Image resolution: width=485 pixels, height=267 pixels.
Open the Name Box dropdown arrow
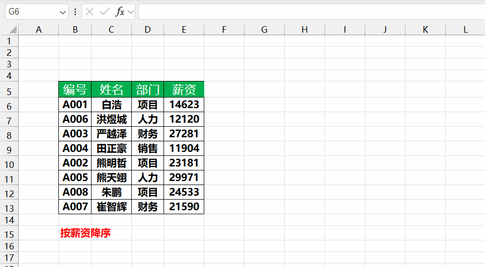point(63,12)
